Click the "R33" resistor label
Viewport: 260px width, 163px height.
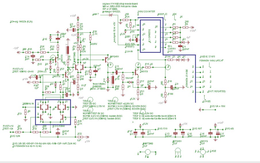80,134
